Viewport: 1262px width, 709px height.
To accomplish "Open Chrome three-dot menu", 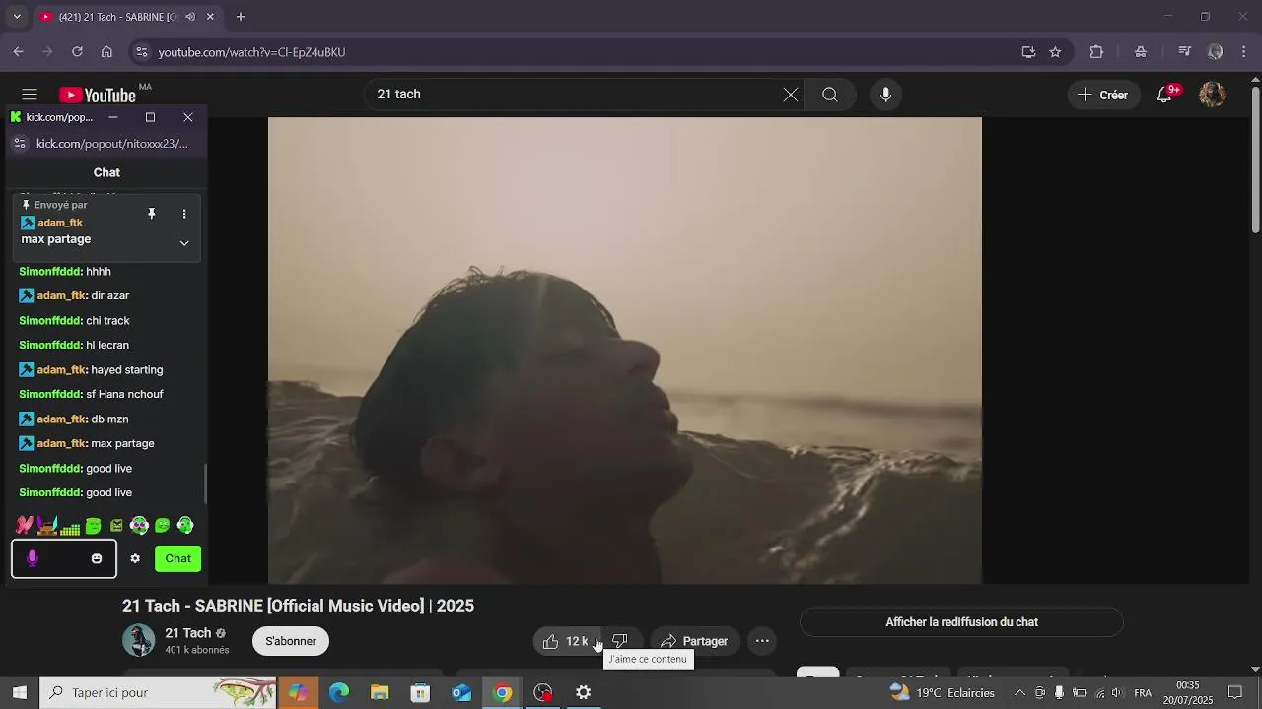I will tap(1244, 52).
